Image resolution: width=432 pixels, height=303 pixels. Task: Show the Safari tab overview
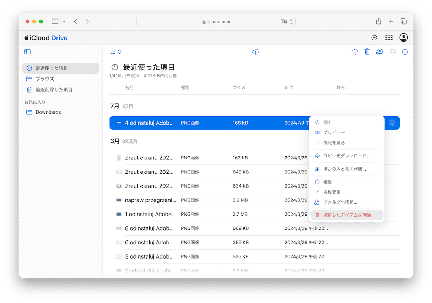(404, 21)
